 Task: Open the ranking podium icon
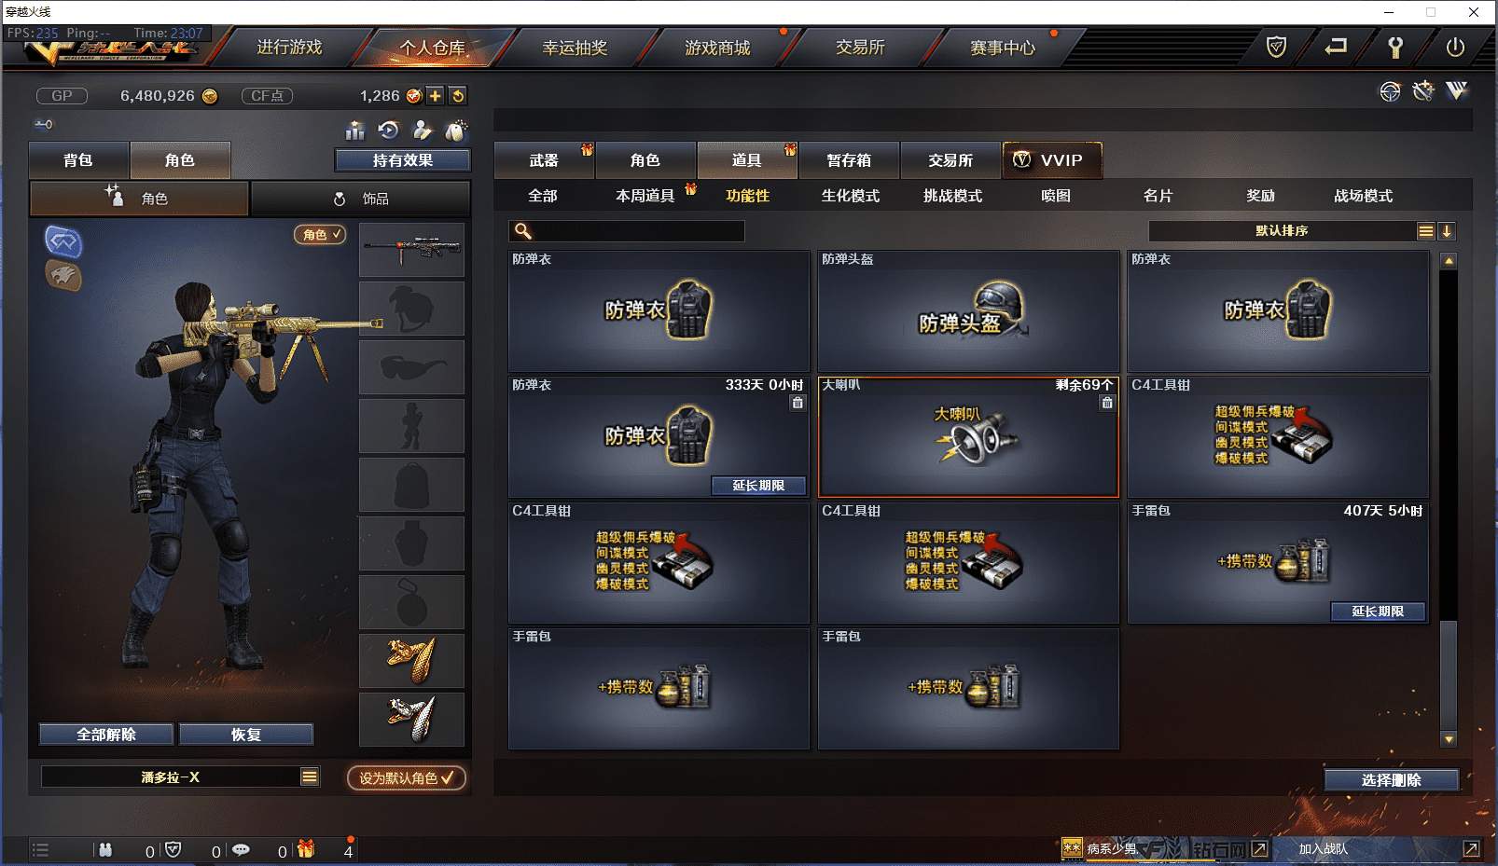pyautogui.click(x=354, y=131)
